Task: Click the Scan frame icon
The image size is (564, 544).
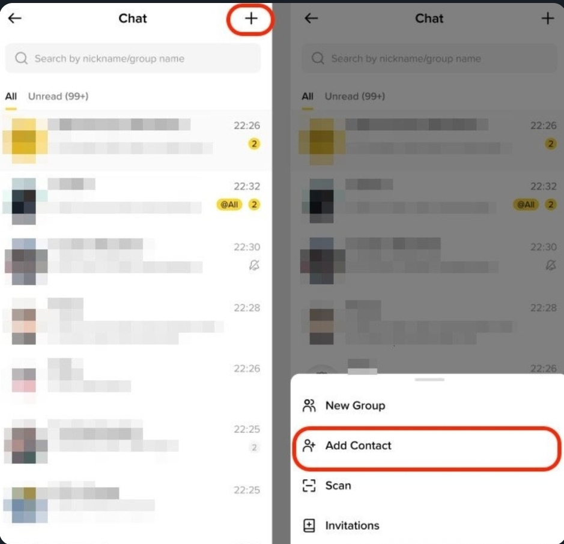Action: [x=309, y=485]
